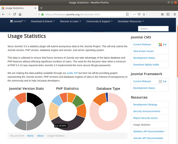
Task: Click the PHP Statistics chart title
Action: point(67,89)
